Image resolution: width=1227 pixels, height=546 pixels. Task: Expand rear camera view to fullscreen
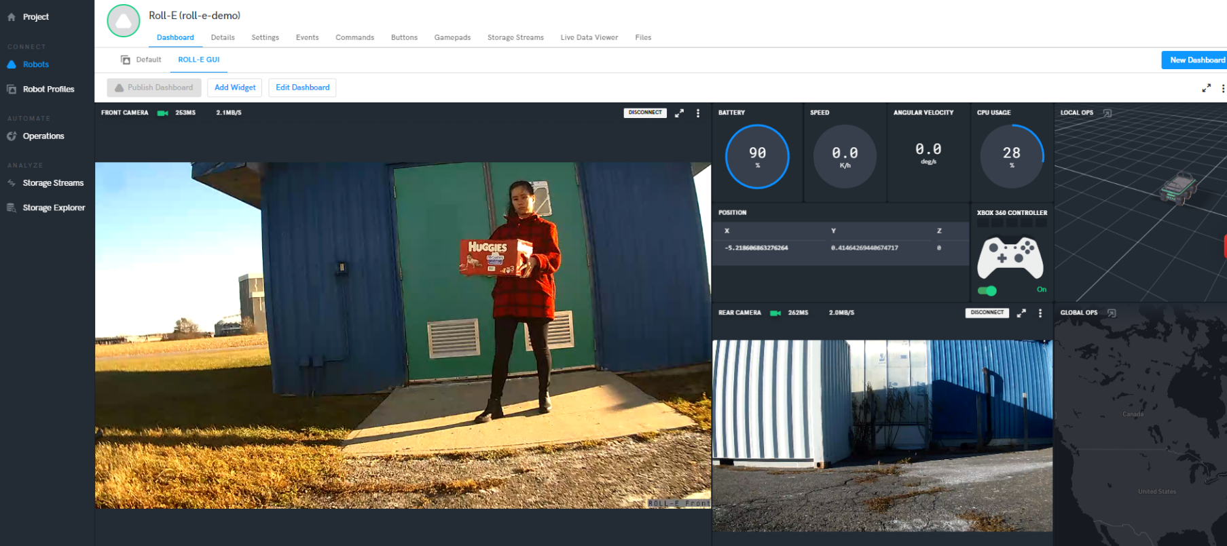pyautogui.click(x=1021, y=313)
